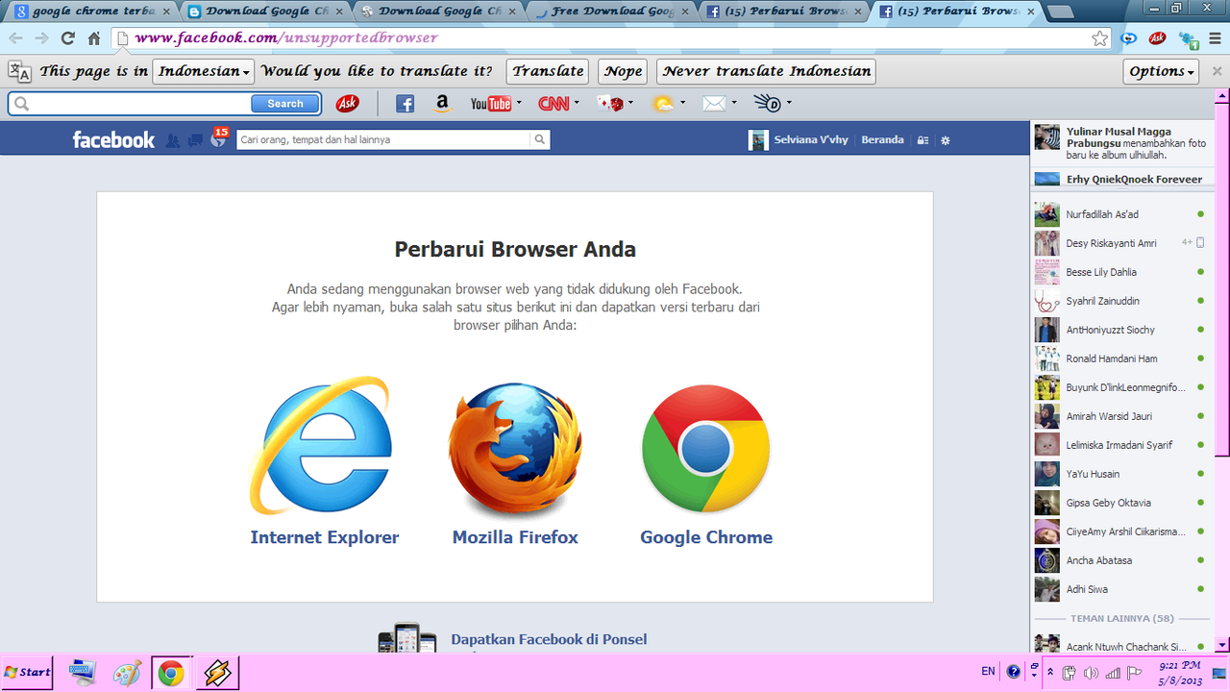Click the Mozilla Firefox logo

(x=515, y=449)
